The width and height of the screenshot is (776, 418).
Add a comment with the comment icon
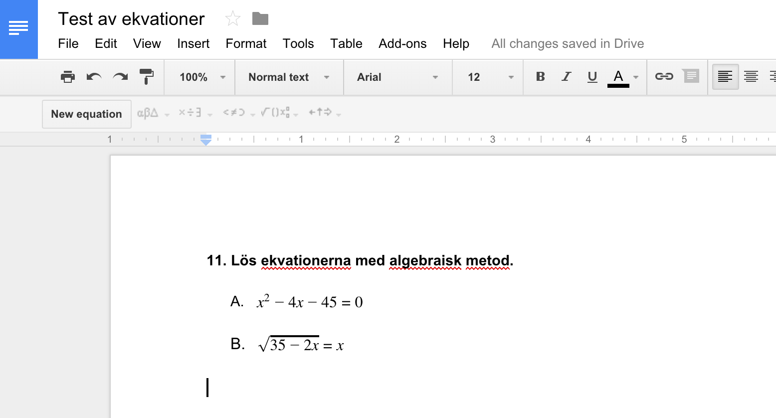(x=691, y=77)
